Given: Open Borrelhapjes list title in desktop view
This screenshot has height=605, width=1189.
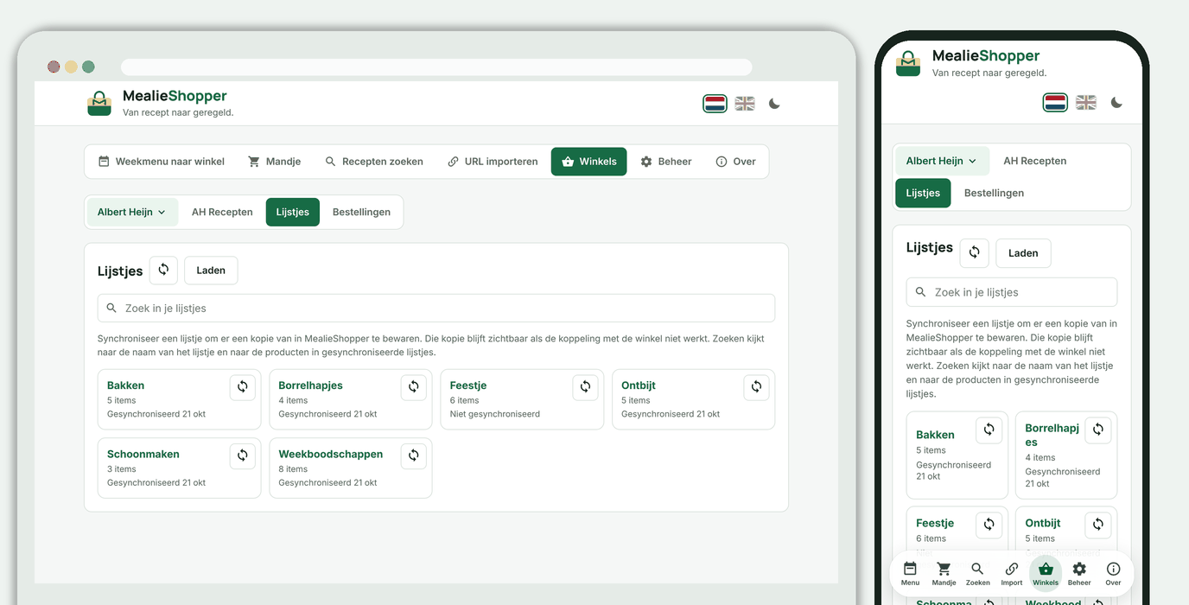Looking at the screenshot, I should (x=310, y=385).
